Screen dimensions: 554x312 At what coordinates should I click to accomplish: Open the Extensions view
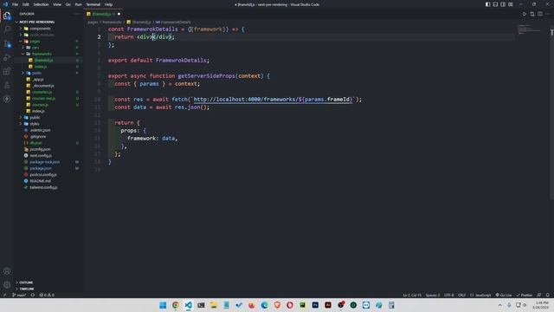click(x=7, y=71)
